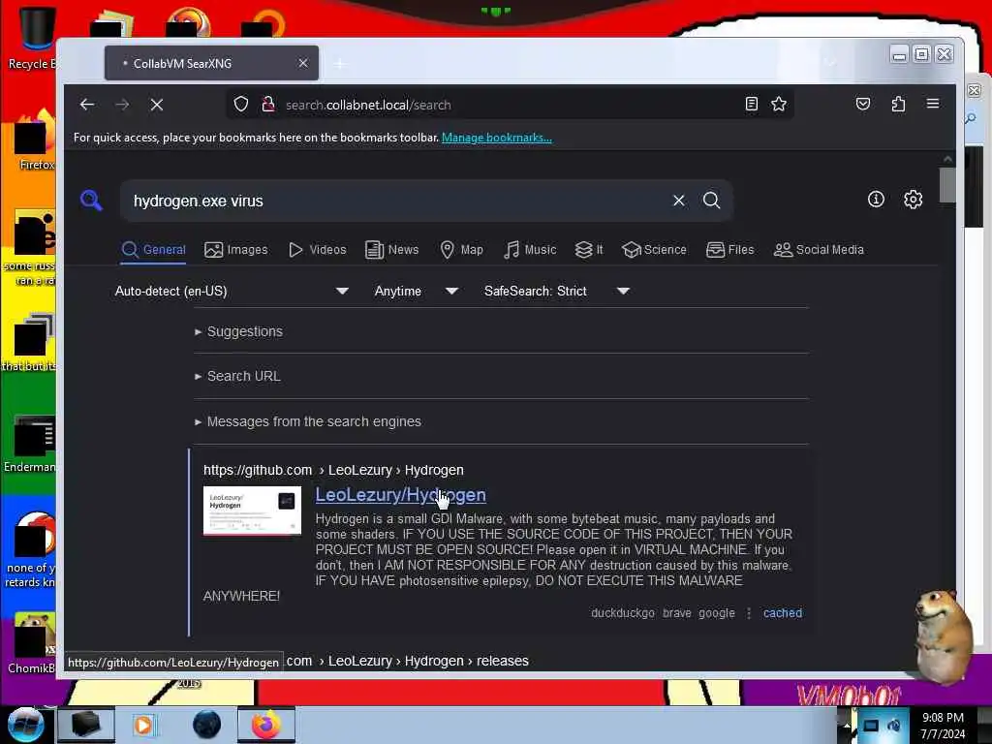
Task: Toggle reader view icon in the address bar
Action: (x=751, y=104)
